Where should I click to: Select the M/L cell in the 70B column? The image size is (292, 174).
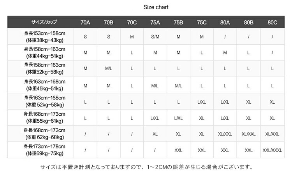tap(109, 69)
